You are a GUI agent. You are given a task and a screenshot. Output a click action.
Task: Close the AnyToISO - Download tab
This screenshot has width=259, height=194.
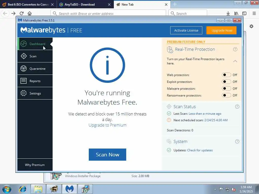(109, 5)
